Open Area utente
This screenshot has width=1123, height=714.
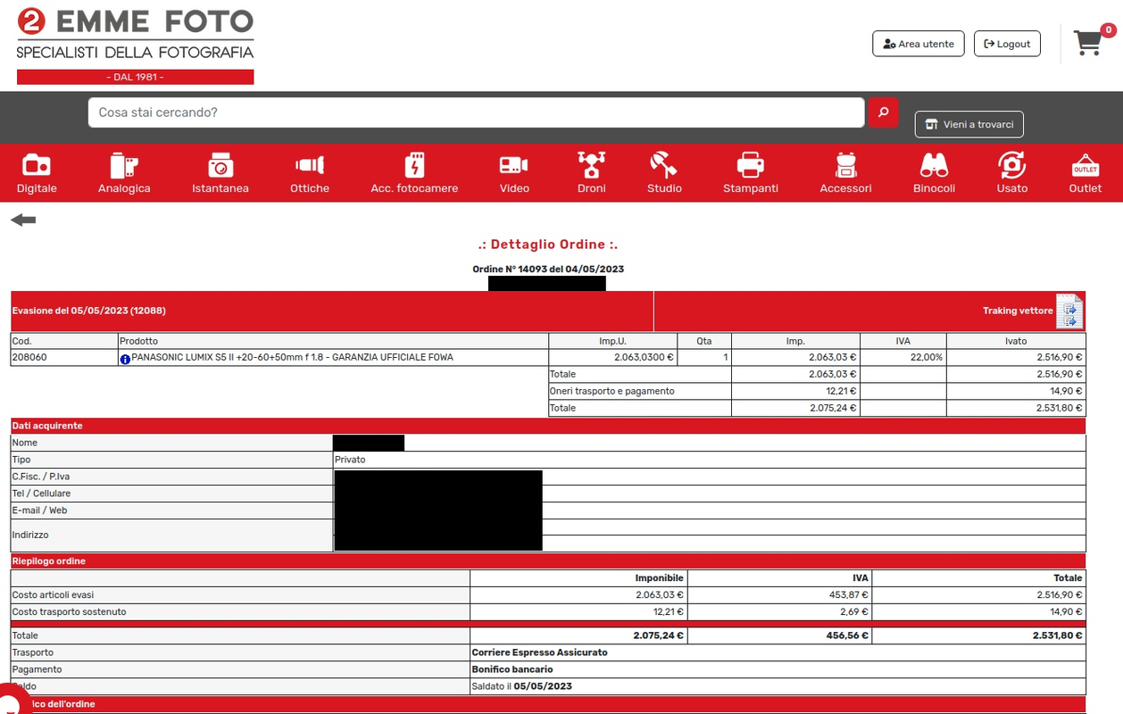click(918, 44)
